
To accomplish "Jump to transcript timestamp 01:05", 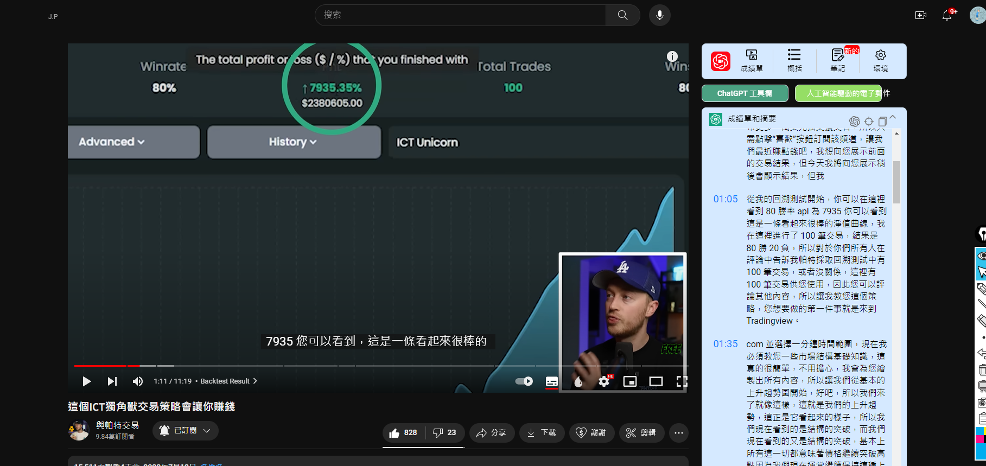I will tap(726, 199).
